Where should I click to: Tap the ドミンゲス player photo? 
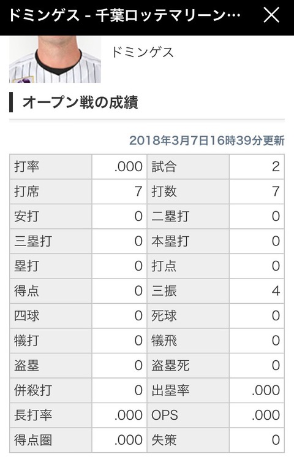point(55,59)
